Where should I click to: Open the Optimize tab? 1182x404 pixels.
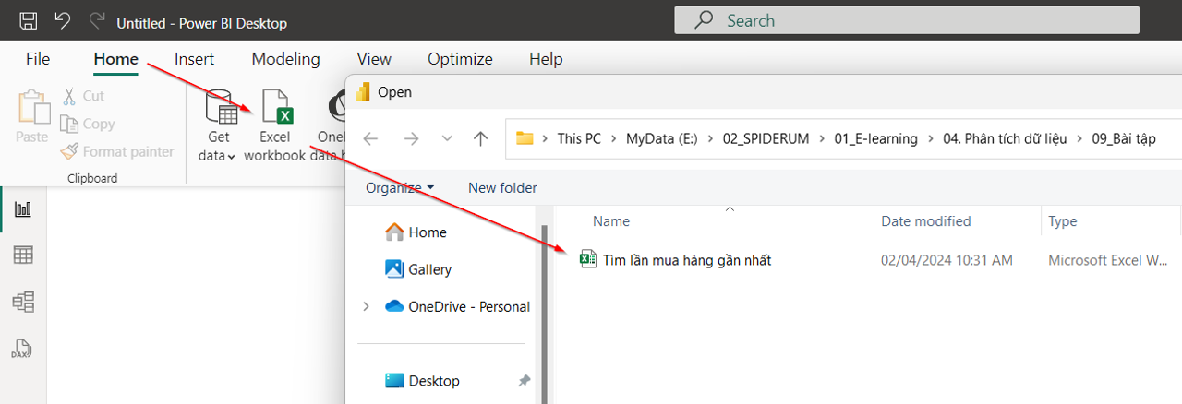pos(460,59)
